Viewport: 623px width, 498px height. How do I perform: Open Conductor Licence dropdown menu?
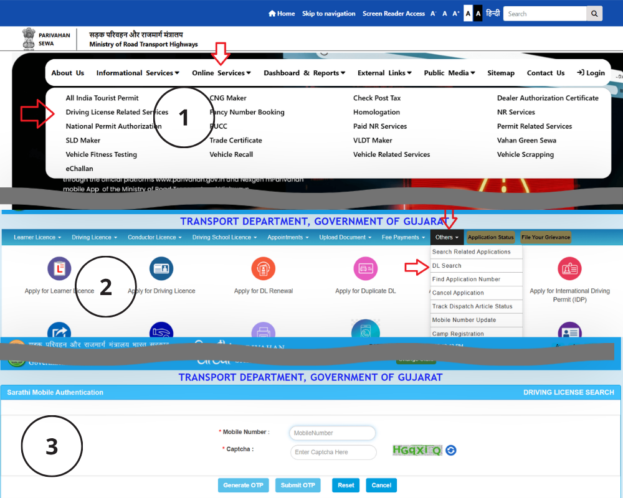point(155,237)
